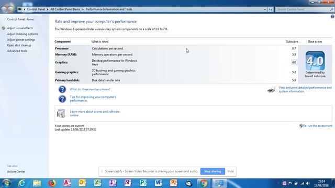Navigate to All Control Panel Items breadcrumb

[x=65, y=9]
